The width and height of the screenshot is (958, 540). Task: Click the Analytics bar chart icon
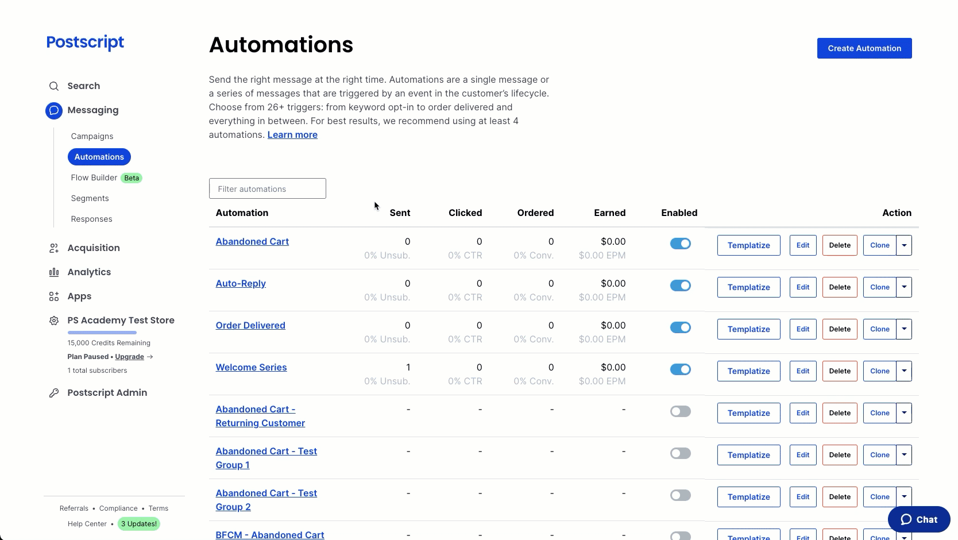(54, 272)
